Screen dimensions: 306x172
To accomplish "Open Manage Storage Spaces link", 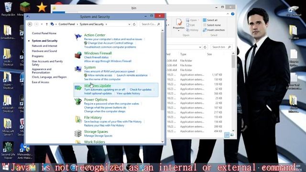I will pyautogui.click(x=98, y=136).
